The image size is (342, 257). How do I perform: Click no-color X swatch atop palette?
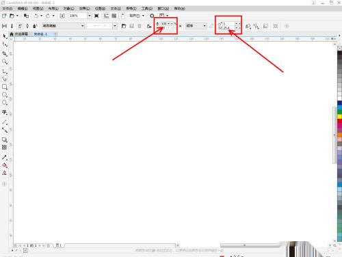point(339,48)
